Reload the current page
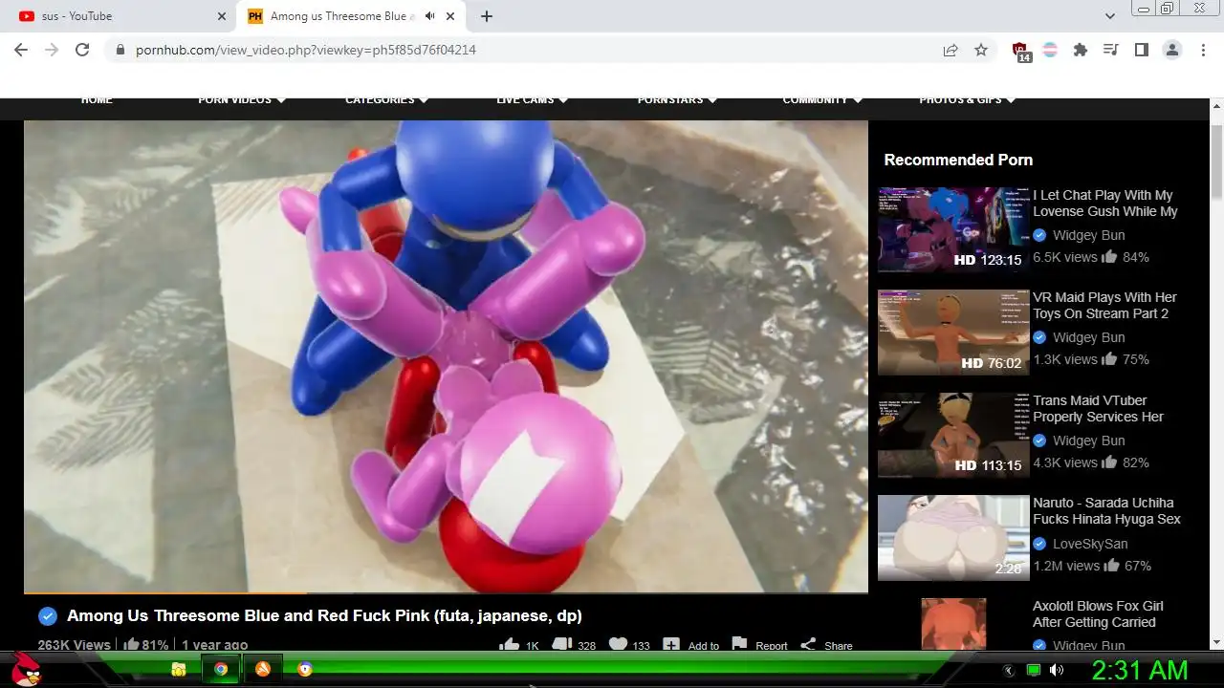This screenshot has width=1224, height=688. [82, 50]
